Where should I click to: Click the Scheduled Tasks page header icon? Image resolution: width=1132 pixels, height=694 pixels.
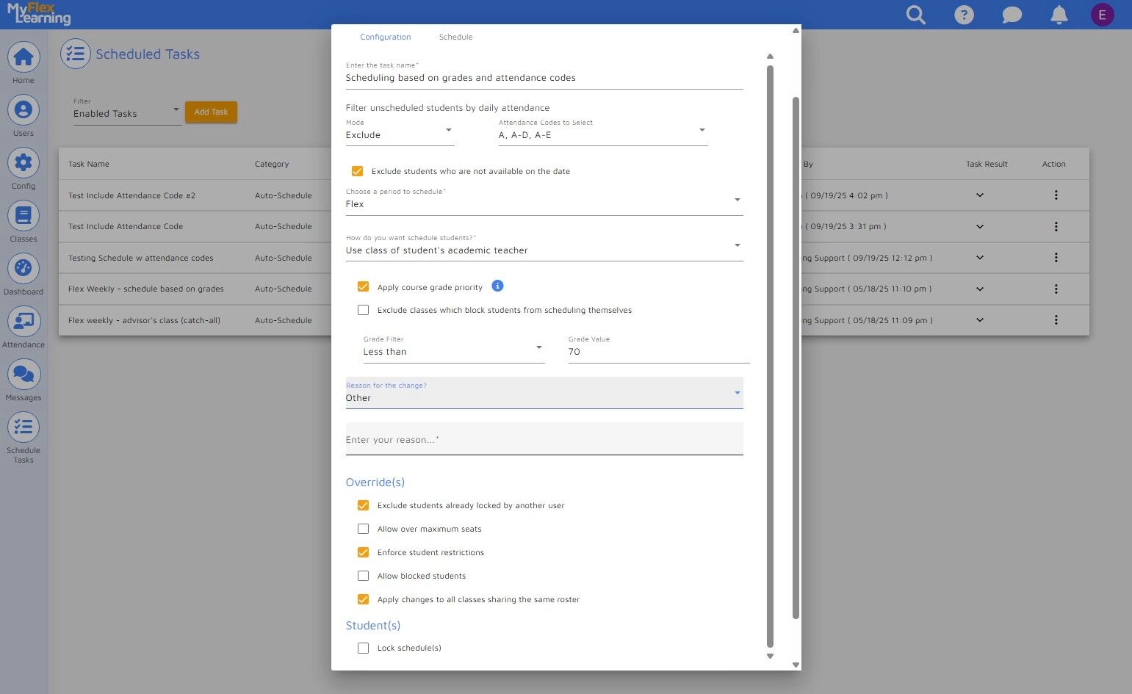tap(75, 54)
